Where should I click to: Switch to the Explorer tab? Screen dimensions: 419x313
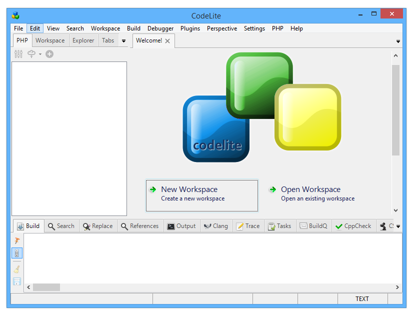pyautogui.click(x=83, y=40)
